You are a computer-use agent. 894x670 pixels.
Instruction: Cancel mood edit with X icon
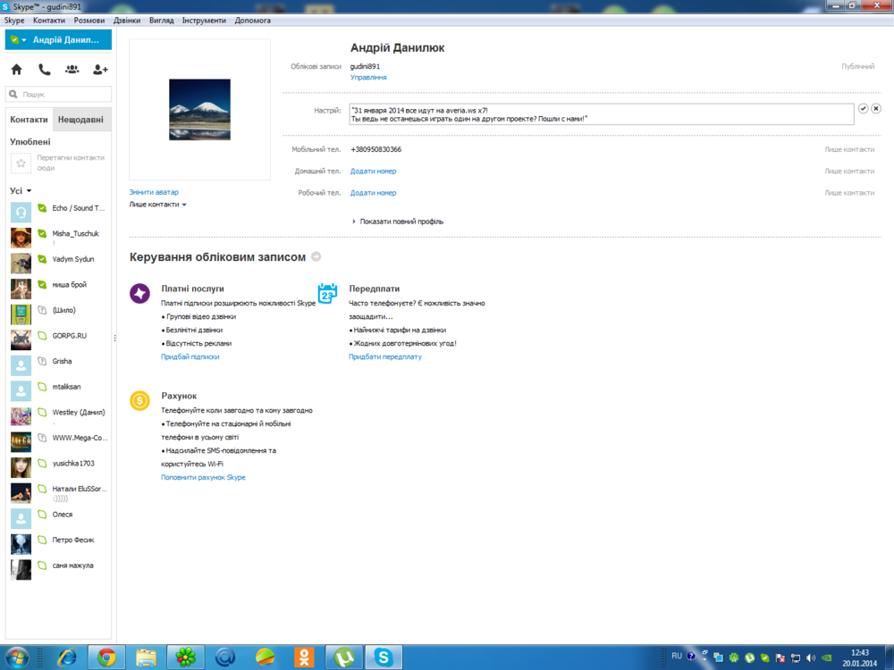[876, 108]
